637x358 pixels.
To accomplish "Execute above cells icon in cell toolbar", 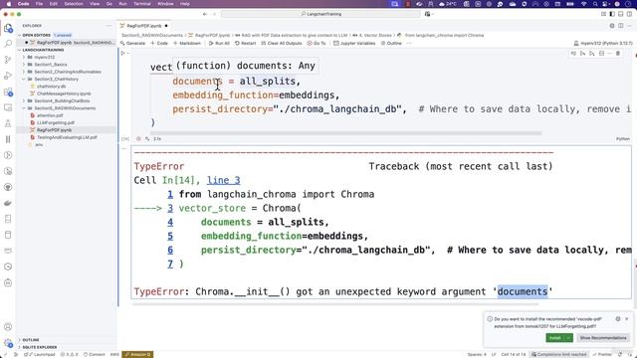I will [x=582, y=53].
